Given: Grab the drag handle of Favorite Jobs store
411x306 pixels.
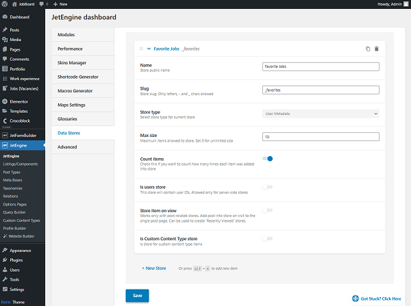Looking at the screenshot, I should (141, 49).
